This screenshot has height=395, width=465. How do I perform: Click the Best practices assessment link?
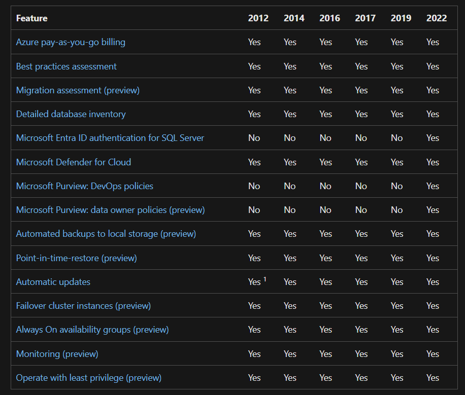click(66, 66)
